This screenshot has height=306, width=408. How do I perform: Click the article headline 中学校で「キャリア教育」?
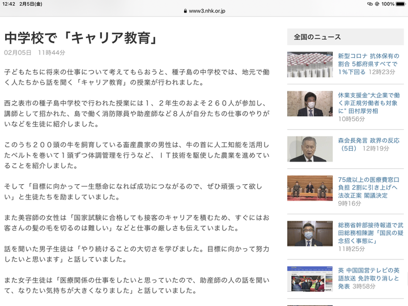(80, 38)
